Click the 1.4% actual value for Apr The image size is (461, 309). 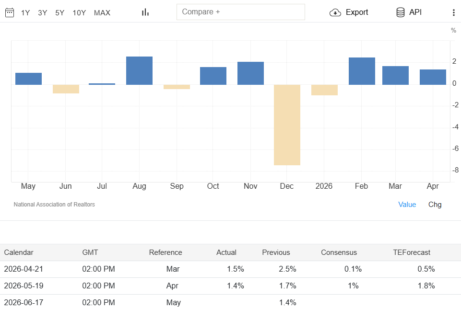[236, 286]
